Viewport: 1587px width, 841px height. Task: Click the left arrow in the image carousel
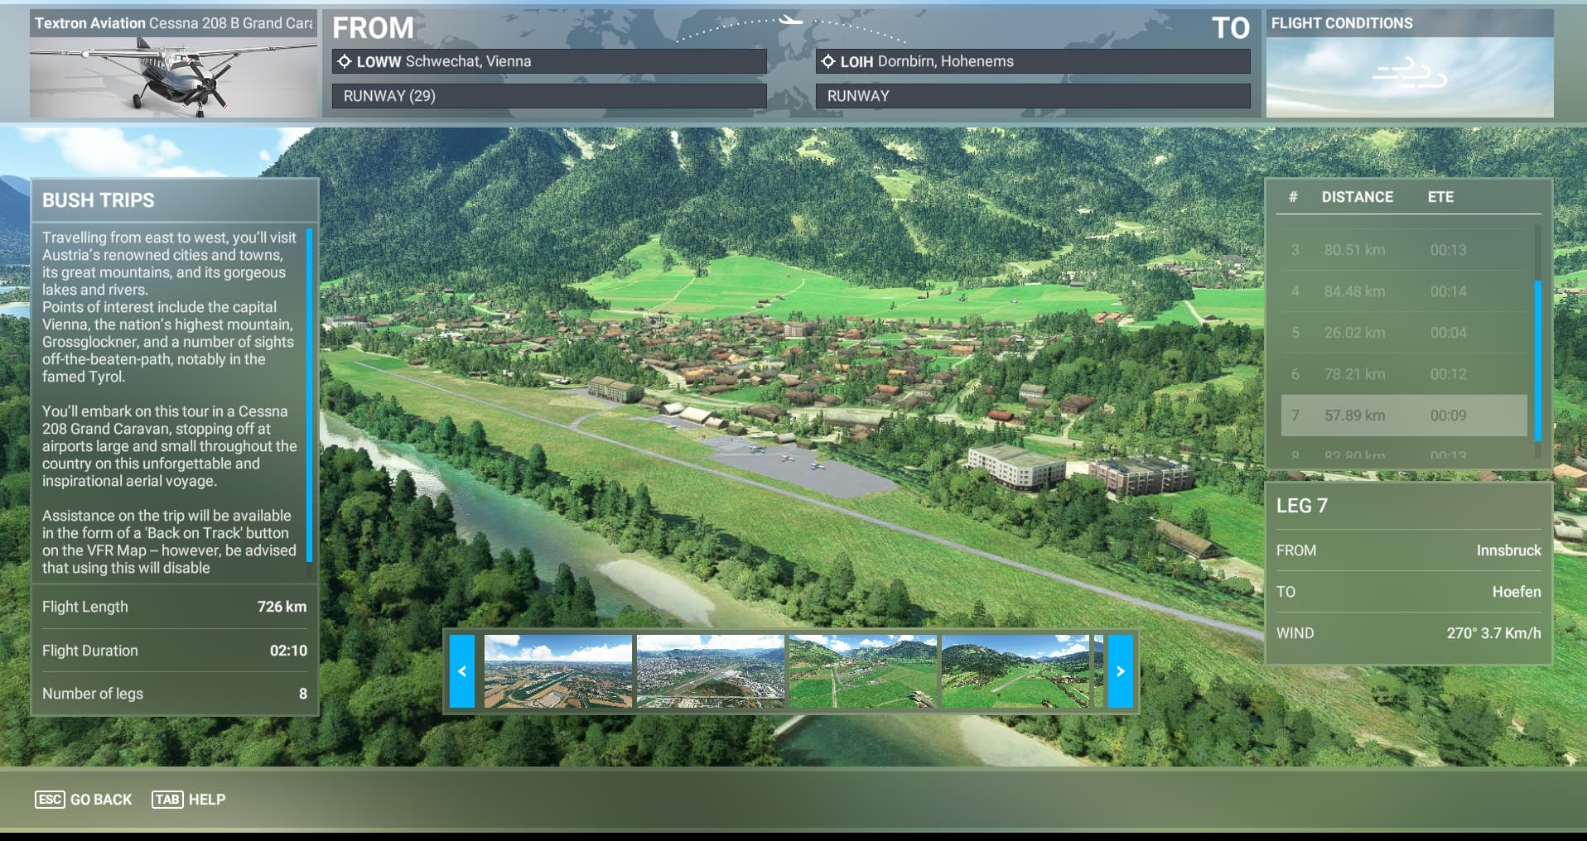pyautogui.click(x=462, y=671)
